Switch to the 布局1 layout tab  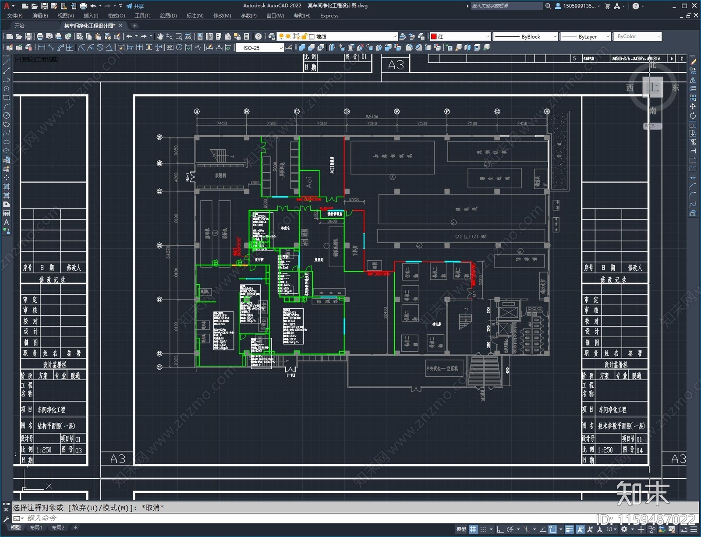[x=36, y=527]
